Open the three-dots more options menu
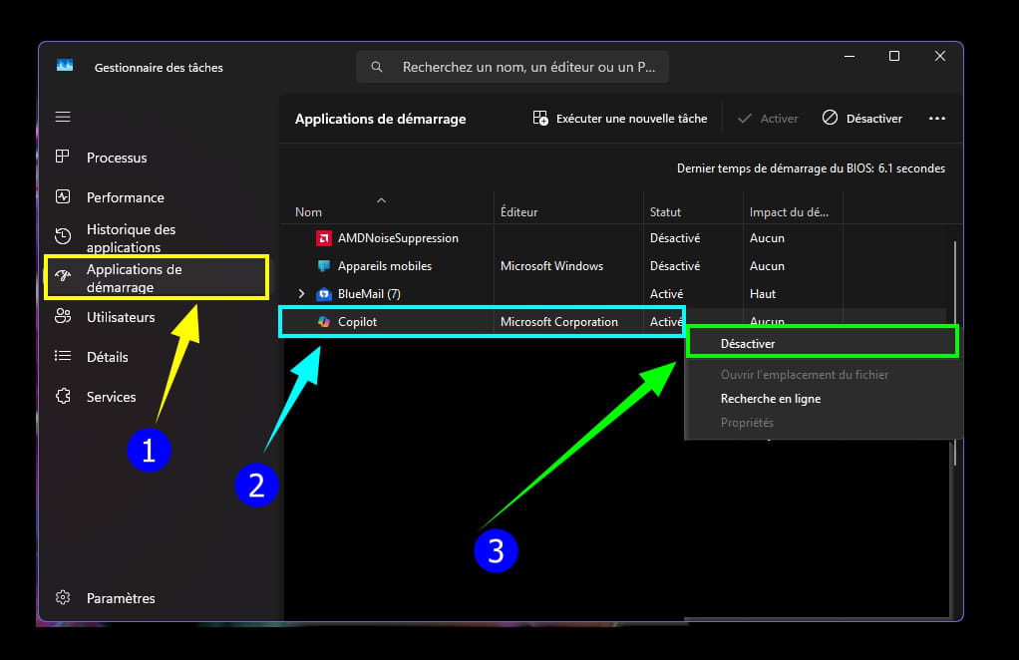 coord(936,119)
